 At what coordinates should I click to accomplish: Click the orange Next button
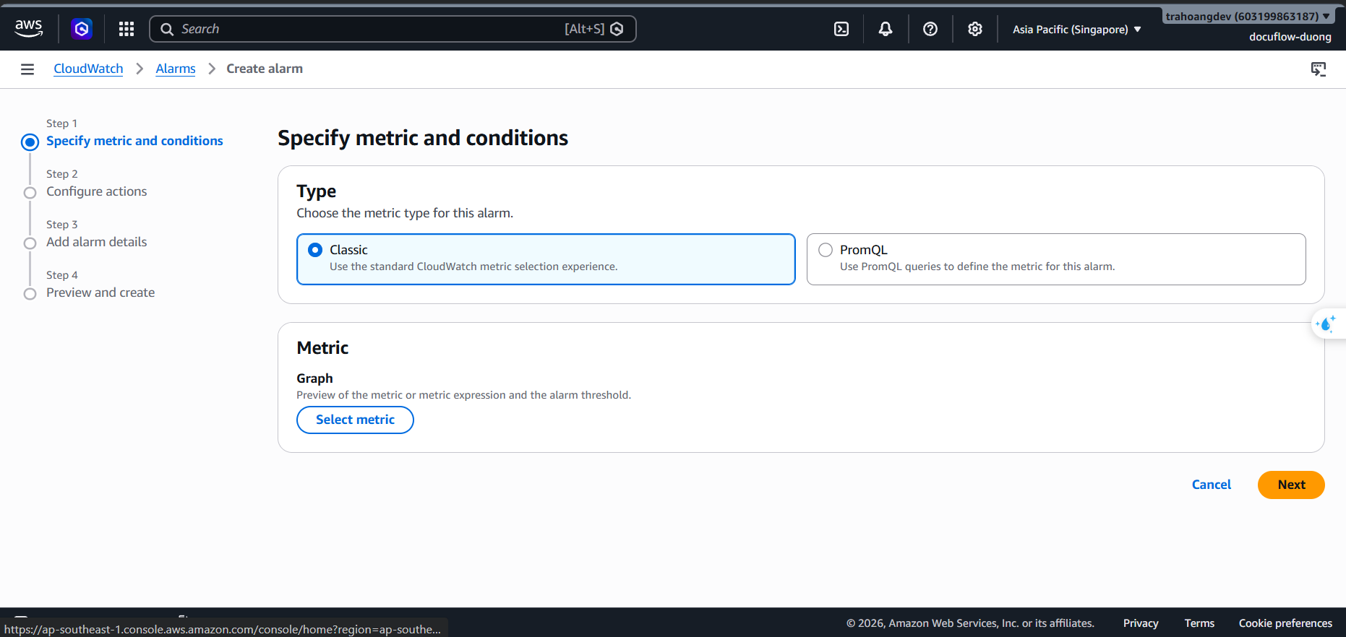1291,485
